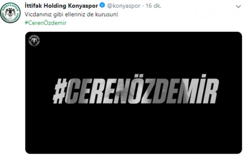Screen dimensions: 245x159
Task: Click the large # symbol in the banner
Action: click(x=60, y=91)
